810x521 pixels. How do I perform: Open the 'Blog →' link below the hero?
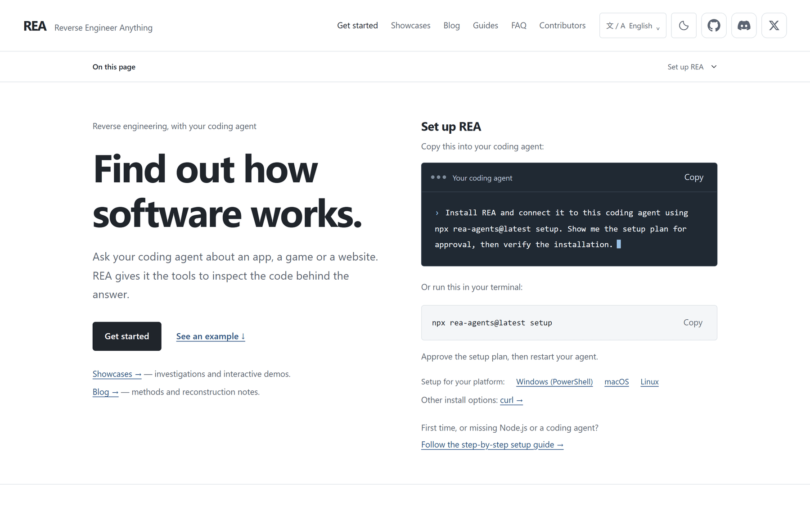point(105,392)
